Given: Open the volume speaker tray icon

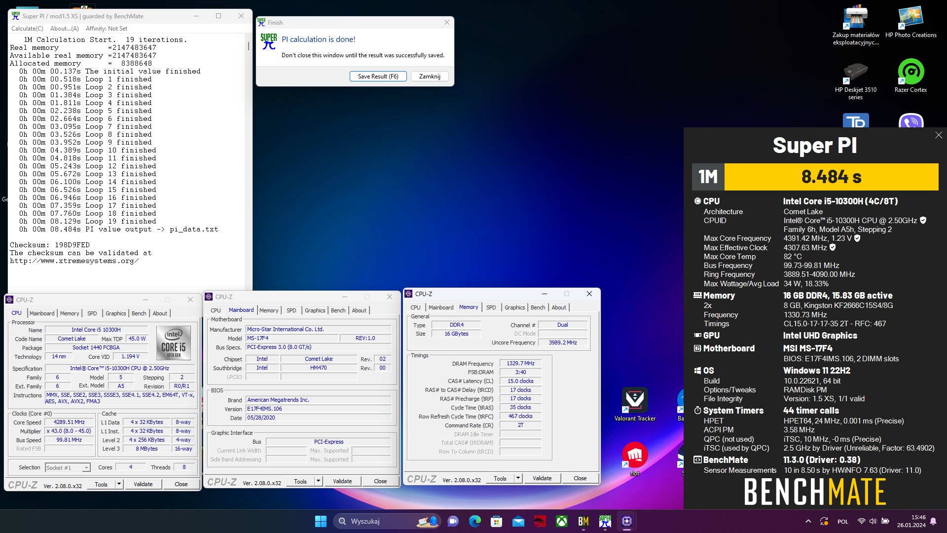Looking at the screenshot, I should [x=873, y=521].
